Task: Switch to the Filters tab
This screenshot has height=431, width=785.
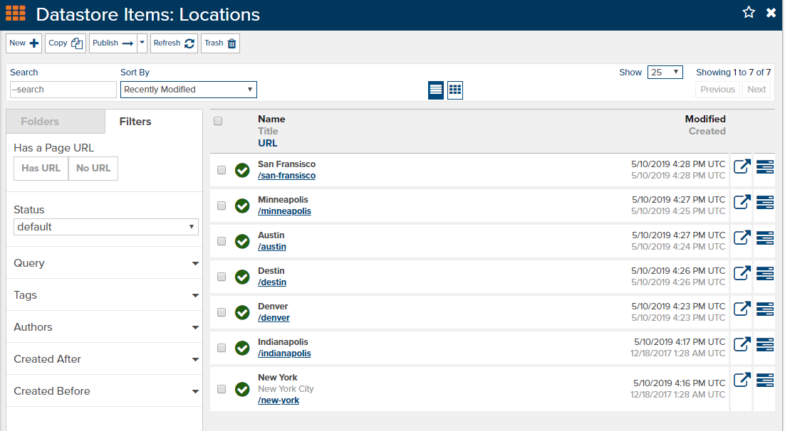Action: point(154,122)
